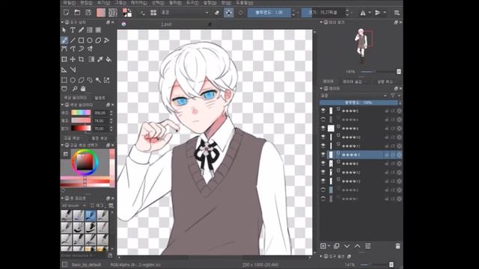This screenshot has height=269, width=479.
Task: Duplicate the layer in layers footer
Action: click(x=336, y=246)
